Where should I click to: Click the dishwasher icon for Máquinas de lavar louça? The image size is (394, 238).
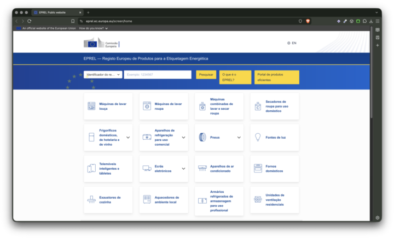[91, 106]
